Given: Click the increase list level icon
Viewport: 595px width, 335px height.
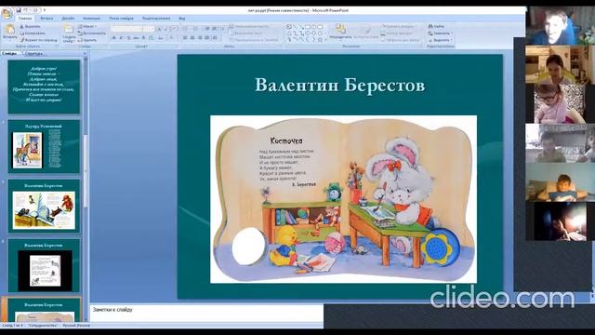Looking at the screenshot, I should coord(215,29).
